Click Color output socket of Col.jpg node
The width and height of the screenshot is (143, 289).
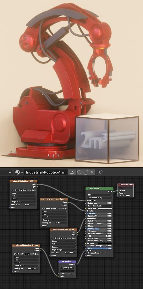37,184
